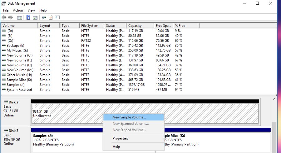
Task: Maximize the Disk Management window
Action: 257,3
